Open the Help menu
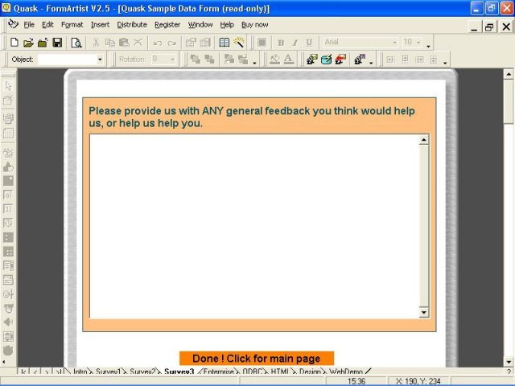This screenshot has height=386, width=515. pos(227,25)
